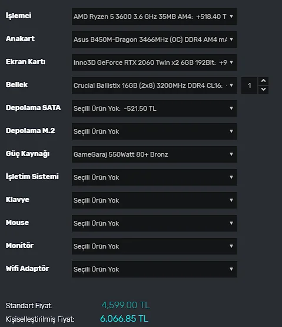Expand the Depolama M.2 dropdown
The width and height of the screenshot is (282, 327).
[x=154, y=131]
